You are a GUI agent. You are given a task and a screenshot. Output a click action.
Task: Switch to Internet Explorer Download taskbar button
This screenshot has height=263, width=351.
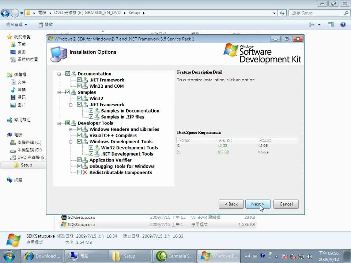[x=42, y=256]
